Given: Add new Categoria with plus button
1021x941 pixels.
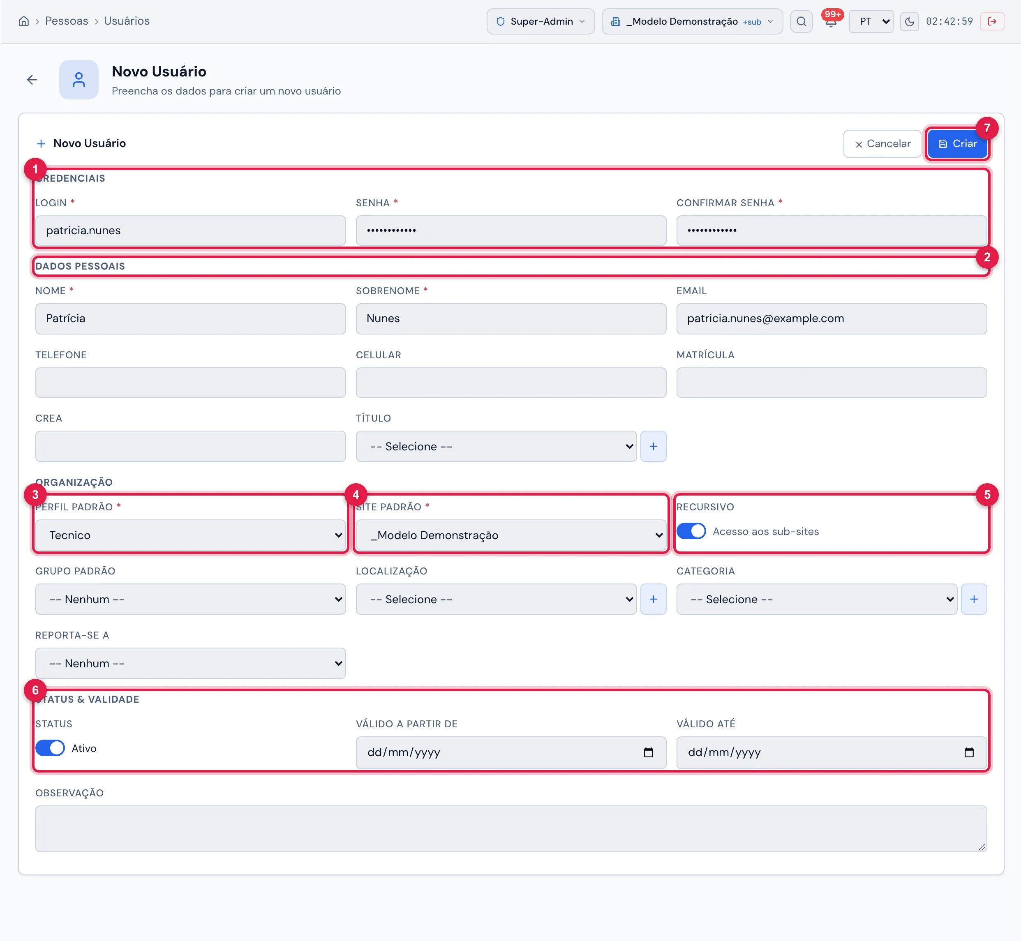Looking at the screenshot, I should (x=974, y=600).
